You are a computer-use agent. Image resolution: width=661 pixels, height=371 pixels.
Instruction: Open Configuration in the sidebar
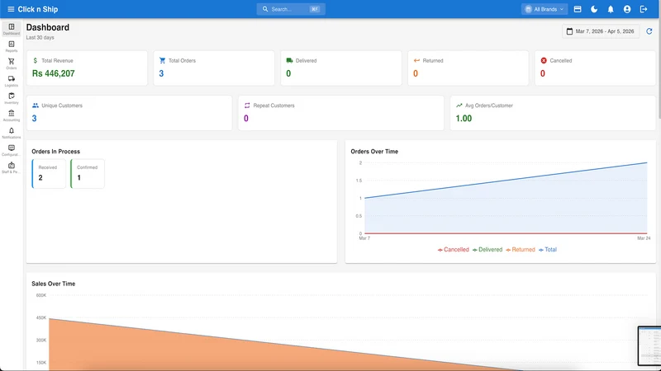[12, 150]
